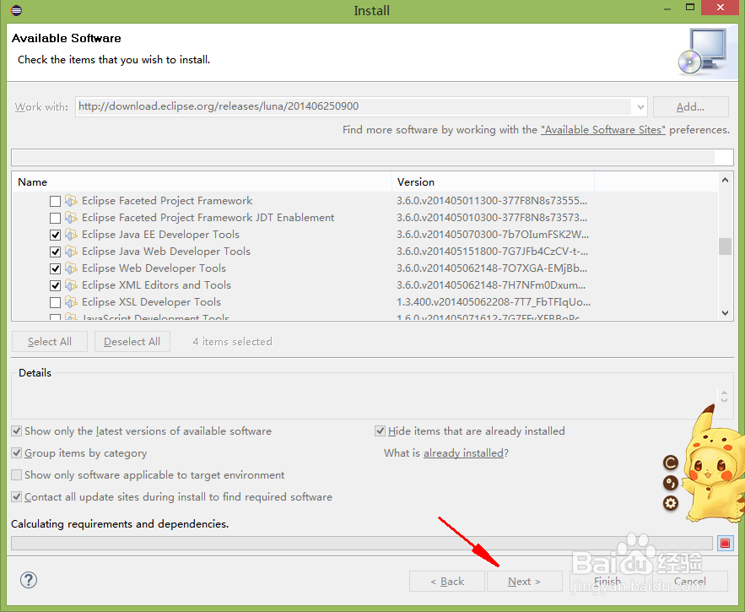Toggle Show only the latest versions checkbox
745x612 pixels.
pos(17,431)
